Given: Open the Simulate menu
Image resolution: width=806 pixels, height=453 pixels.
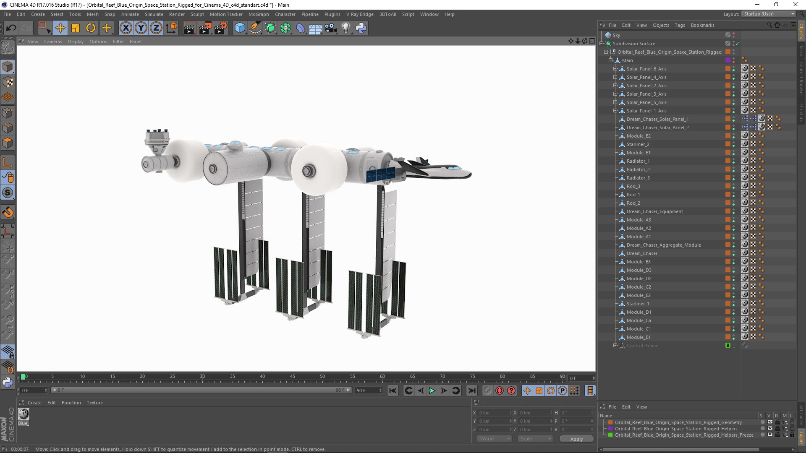Looking at the screenshot, I should 154,14.
